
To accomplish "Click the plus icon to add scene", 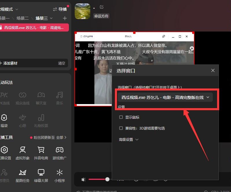I will (x=65, y=18).
